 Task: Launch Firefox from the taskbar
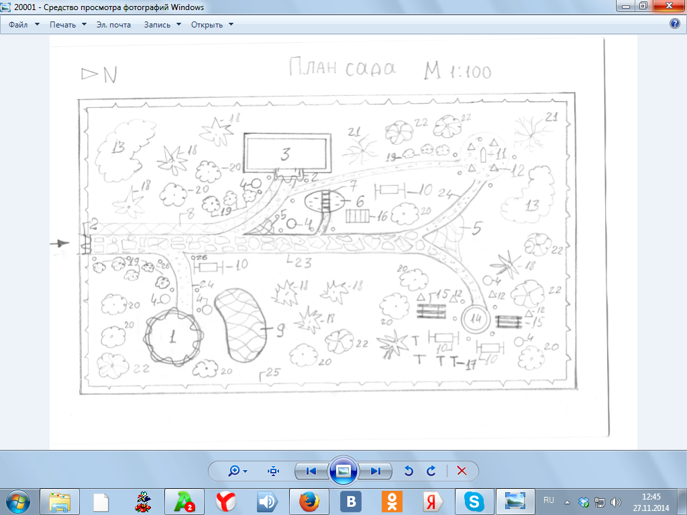(x=308, y=501)
